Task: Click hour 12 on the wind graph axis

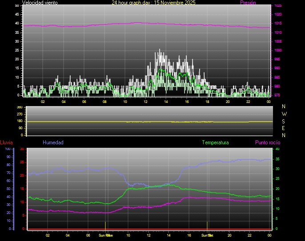Action: pyautogui.click(x=145, y=101)
